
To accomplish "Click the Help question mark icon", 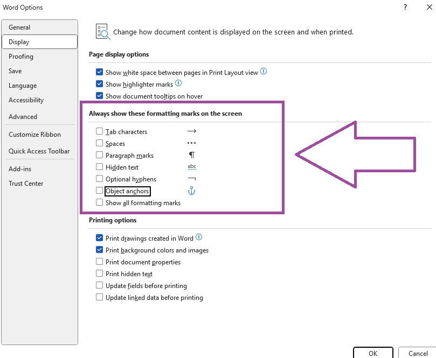I will pyautogui.click(x=405, y=7).
